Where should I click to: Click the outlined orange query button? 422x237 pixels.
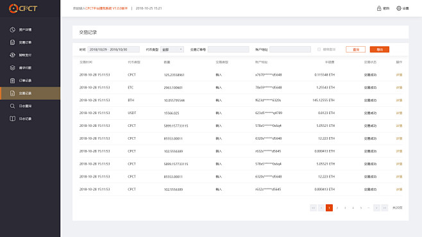[355, 49]
